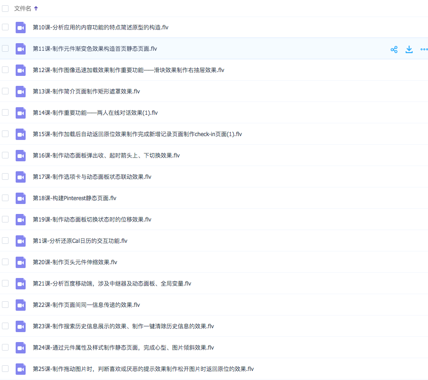Click the video file icon for 第18课-构建Pinterest
Screen dimensions: 428x380
20,198
